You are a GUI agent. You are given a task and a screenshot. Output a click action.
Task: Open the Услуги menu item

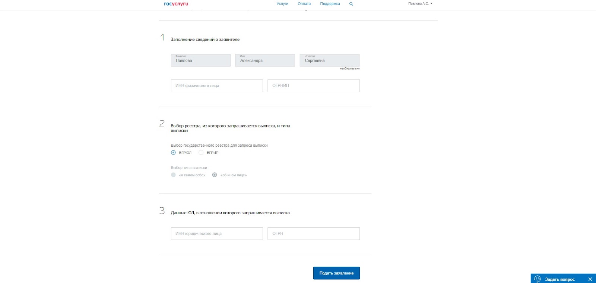click(282, 4)
